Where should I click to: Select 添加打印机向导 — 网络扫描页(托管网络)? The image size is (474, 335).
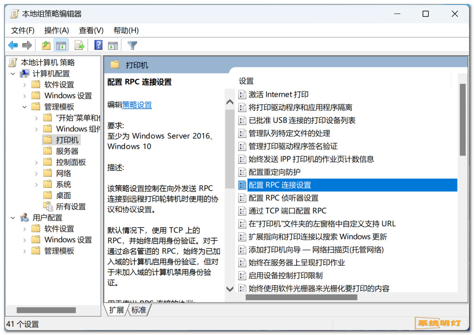point(316,250)
